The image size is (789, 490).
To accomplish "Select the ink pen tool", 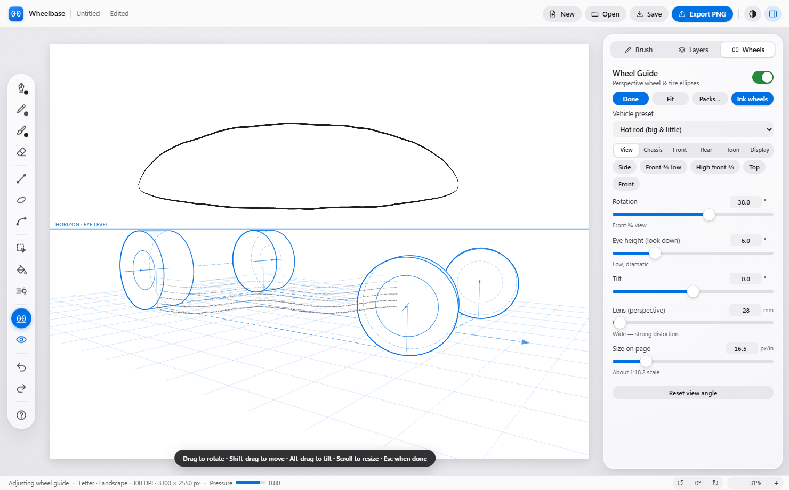I will pyautogui.click(x=21, y=88).
